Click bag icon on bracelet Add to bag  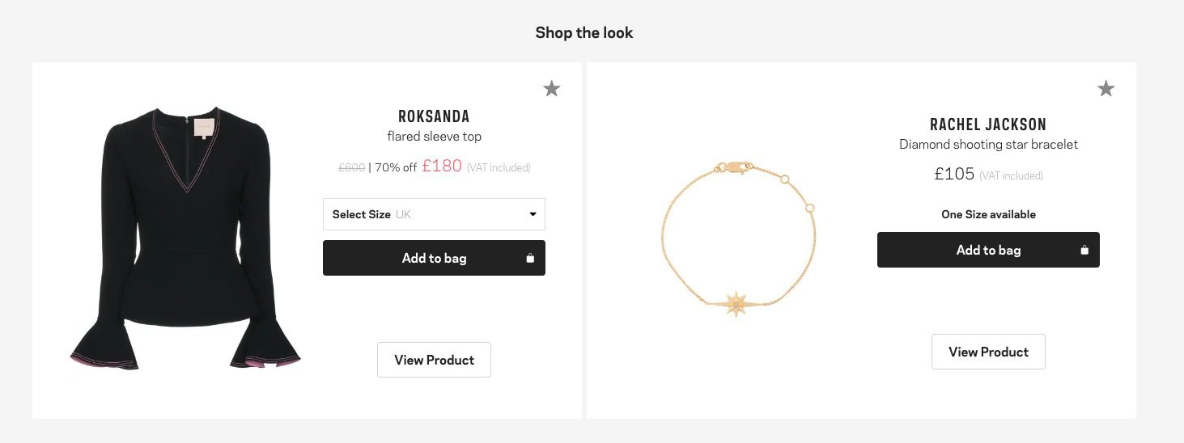(1084, 251)
